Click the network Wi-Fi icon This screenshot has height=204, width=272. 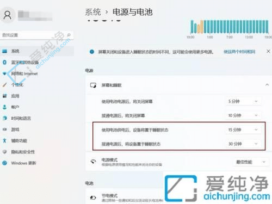(4, 73)
